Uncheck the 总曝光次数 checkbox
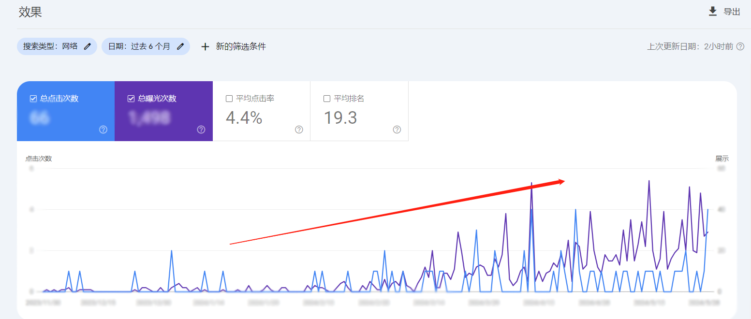751x319 pixels. (131, 99)
